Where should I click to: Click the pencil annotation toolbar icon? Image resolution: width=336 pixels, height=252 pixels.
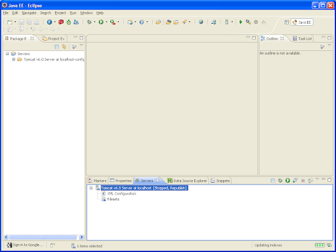click(x=184, y=22)
